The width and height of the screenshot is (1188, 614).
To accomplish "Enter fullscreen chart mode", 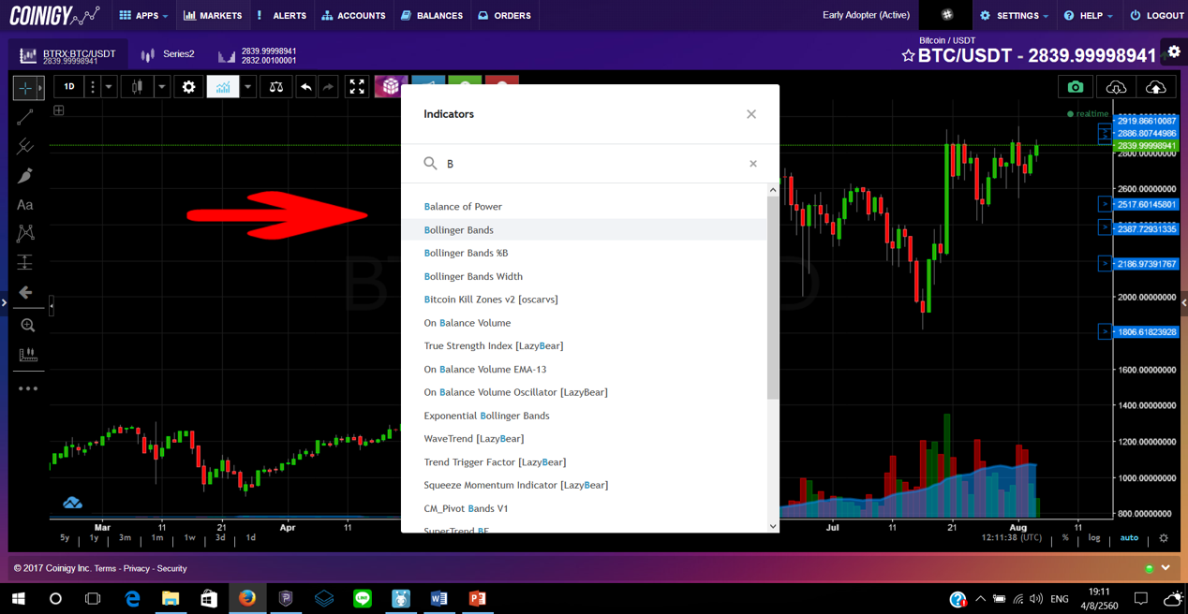I will [357, 87].
